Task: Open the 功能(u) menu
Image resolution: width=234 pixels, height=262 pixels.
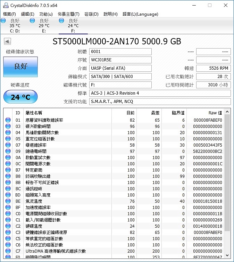Action: click(x=46, y=14)
